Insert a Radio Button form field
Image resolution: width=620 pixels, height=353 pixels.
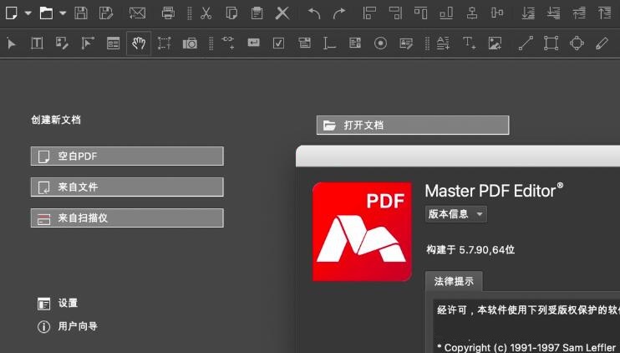click(380, 43)
